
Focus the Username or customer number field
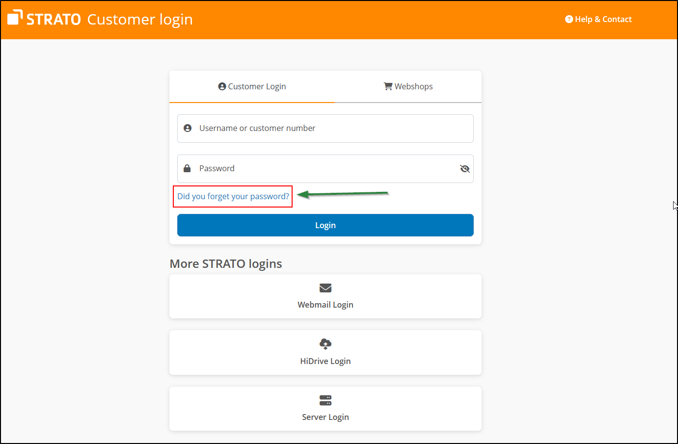[x=329, y=128]
